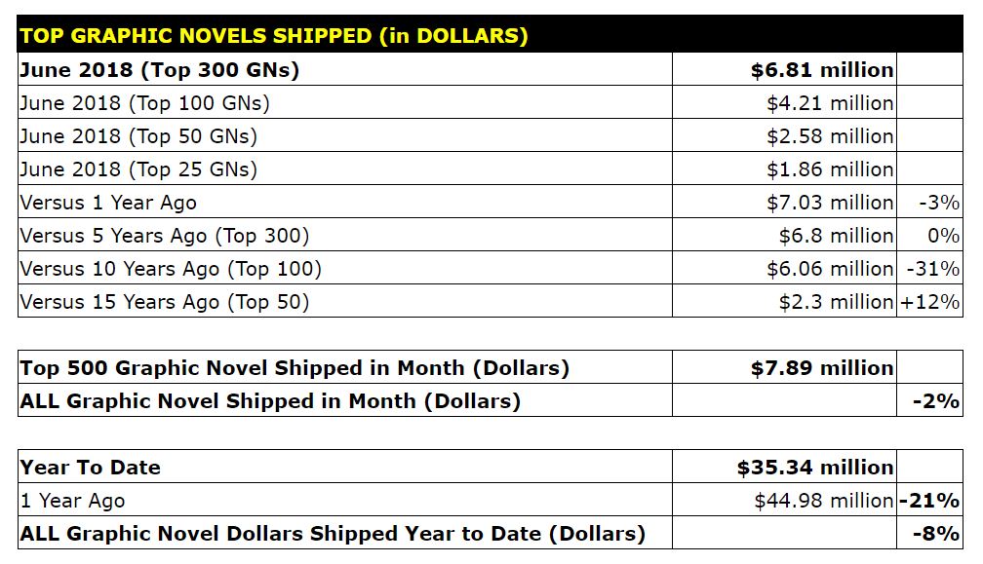Click the yellow TOP GRAPHIC NOVELS SHIPPED header
This screenshot has width=983, height=564.
pos(274,36)
